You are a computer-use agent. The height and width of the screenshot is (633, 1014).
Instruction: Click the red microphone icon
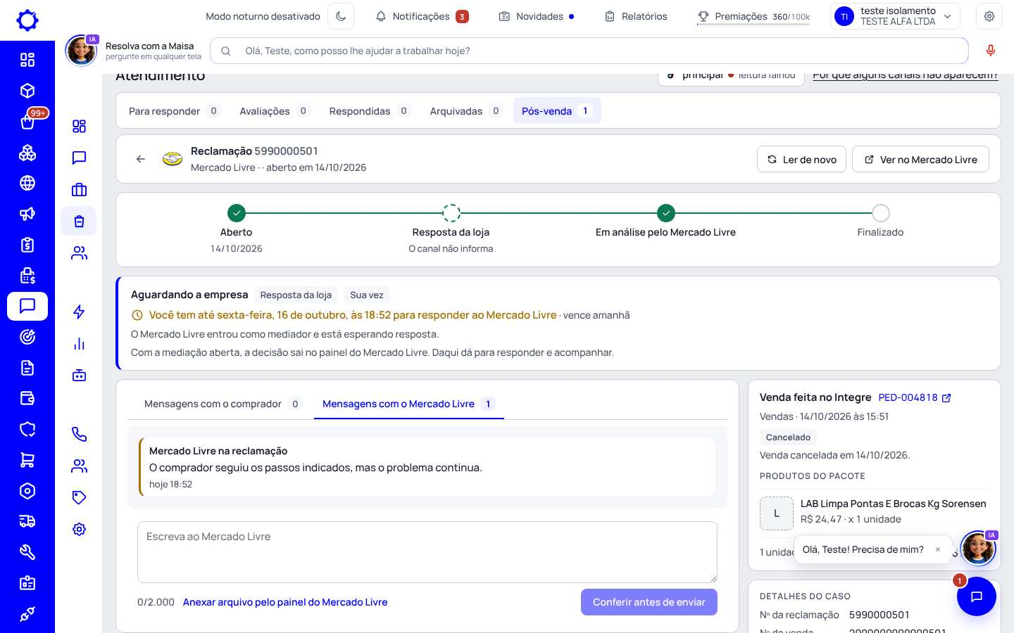pyautogui.click(x=991, y=51)
